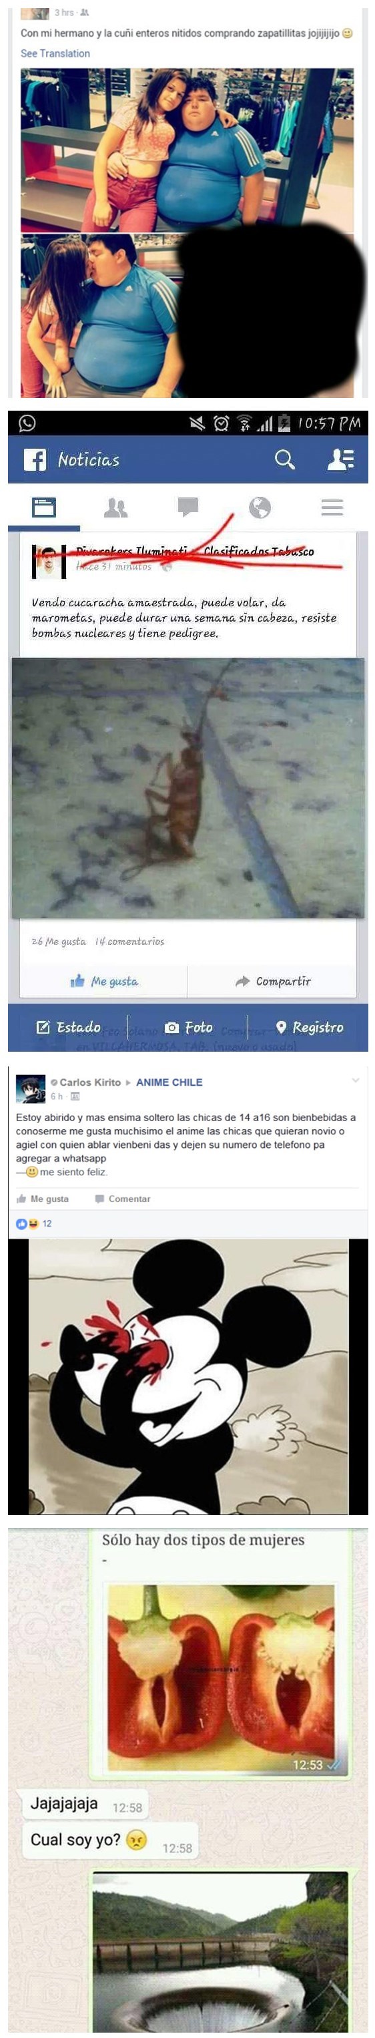This screenshot has width=375, height=2038.
Task: Open the 12 reactions count
Action: (x=34, y=1223)
